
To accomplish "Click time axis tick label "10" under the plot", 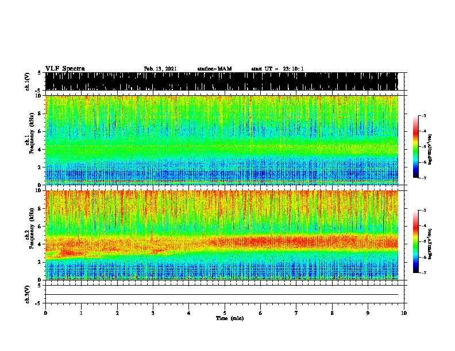I will click(404, 313).
